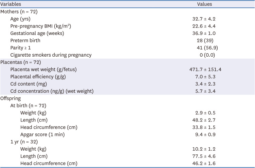The image size is (255, 168).
Task: Click the Apgar score (1 min) label
Action: pyautogui.click(x=42, y=134)
